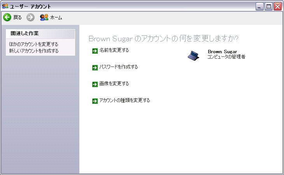Select 新しいアカウントを作成する in sidebar
Image resolution: width=284 pixels, height=175 pixels.
(34, 51)
